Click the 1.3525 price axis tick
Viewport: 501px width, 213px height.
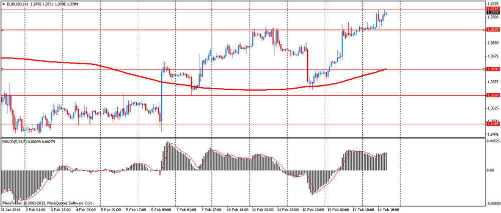pyautogui.click(x=493, y=108)
